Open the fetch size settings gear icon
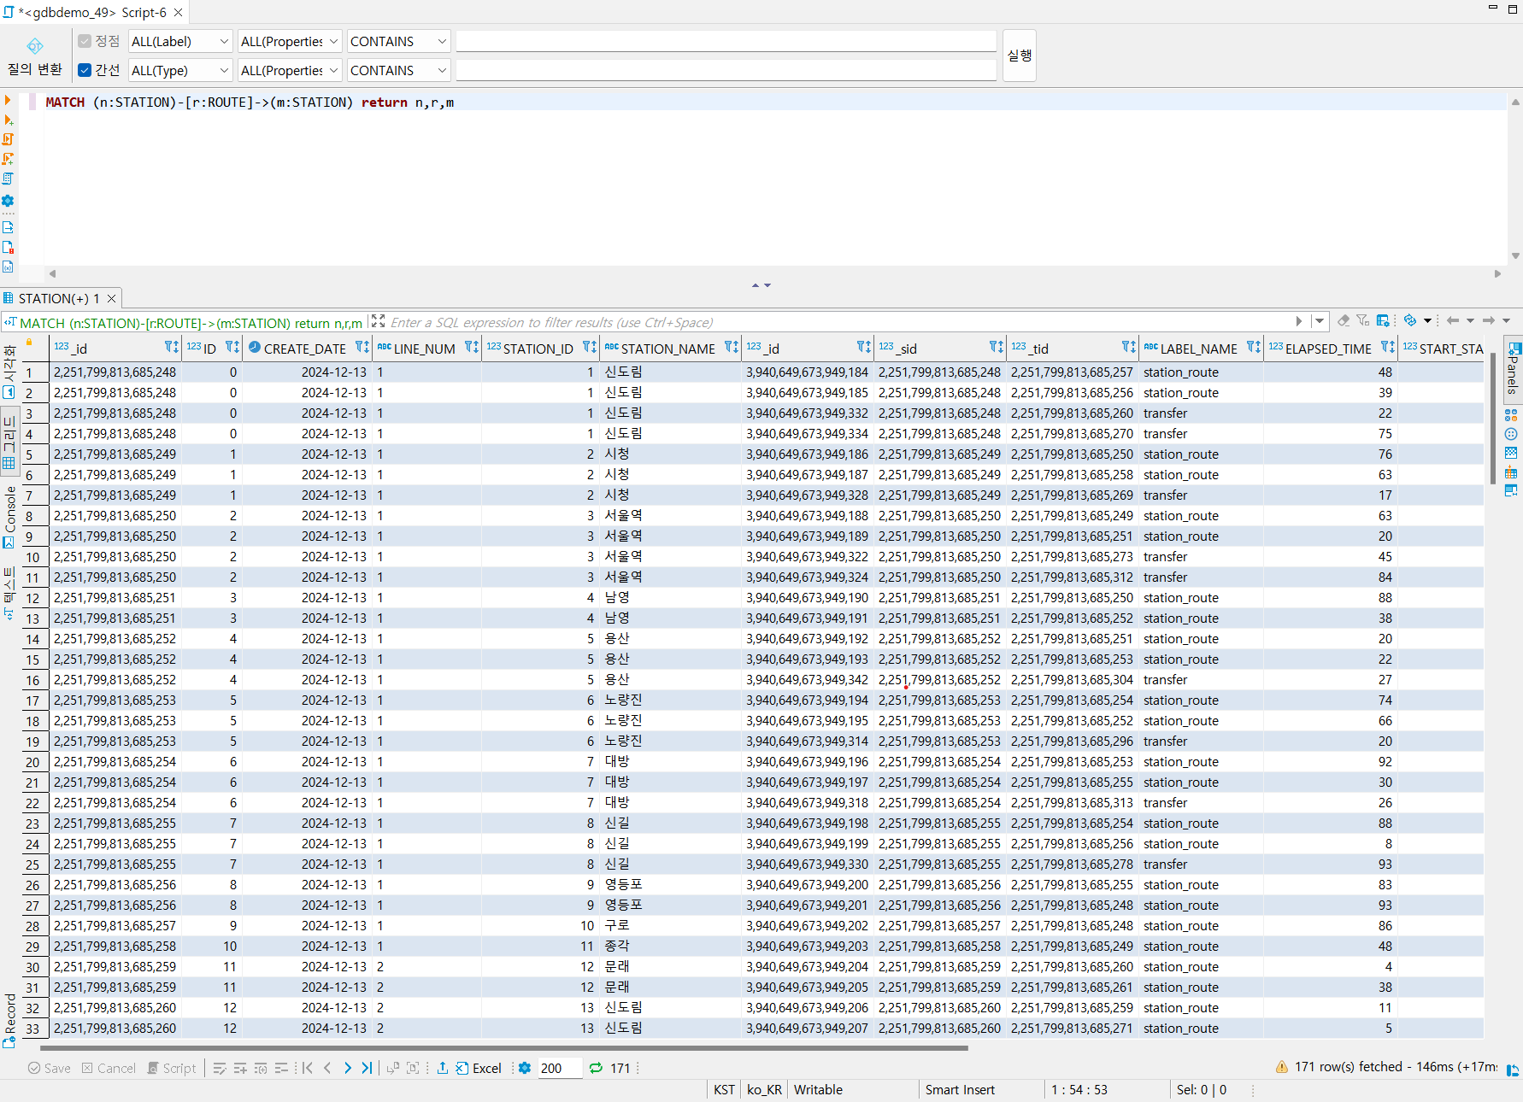This screenshot has width=1523, height=1102. (x=525, y=1068)
